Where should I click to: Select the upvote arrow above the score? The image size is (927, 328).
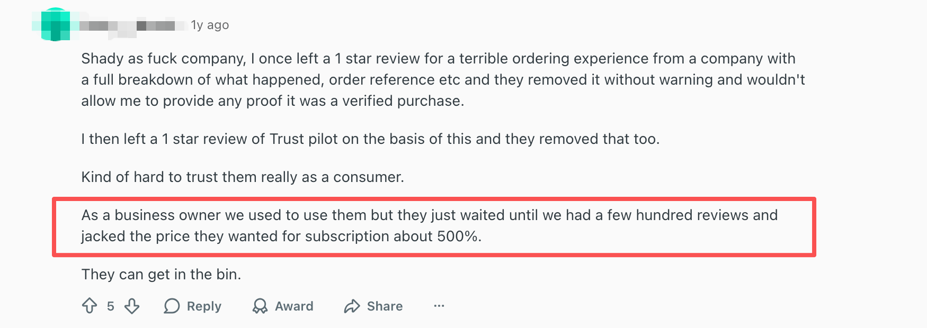(x=90, y=306)
